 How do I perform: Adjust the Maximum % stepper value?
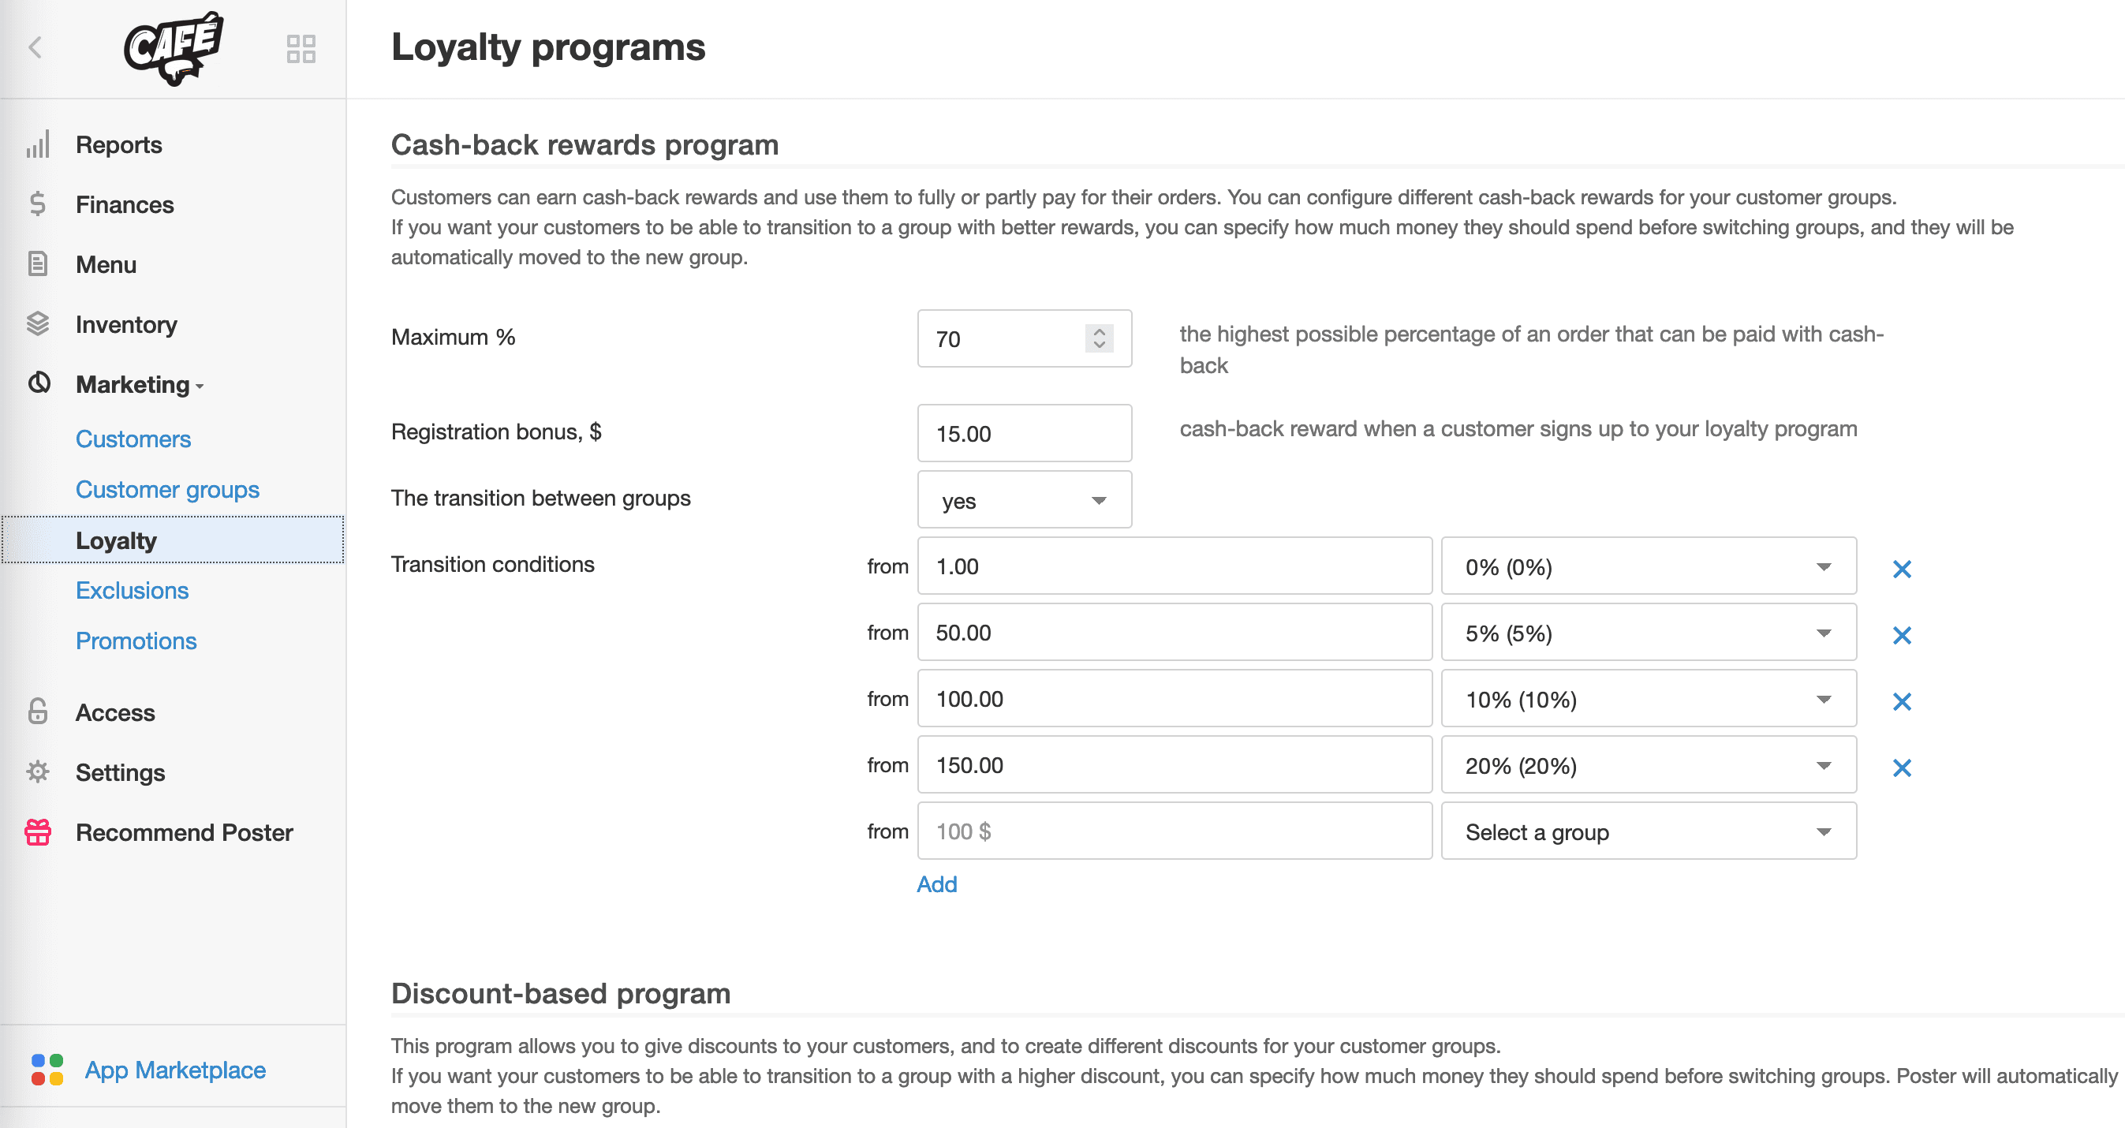[x=1100, y=337]
